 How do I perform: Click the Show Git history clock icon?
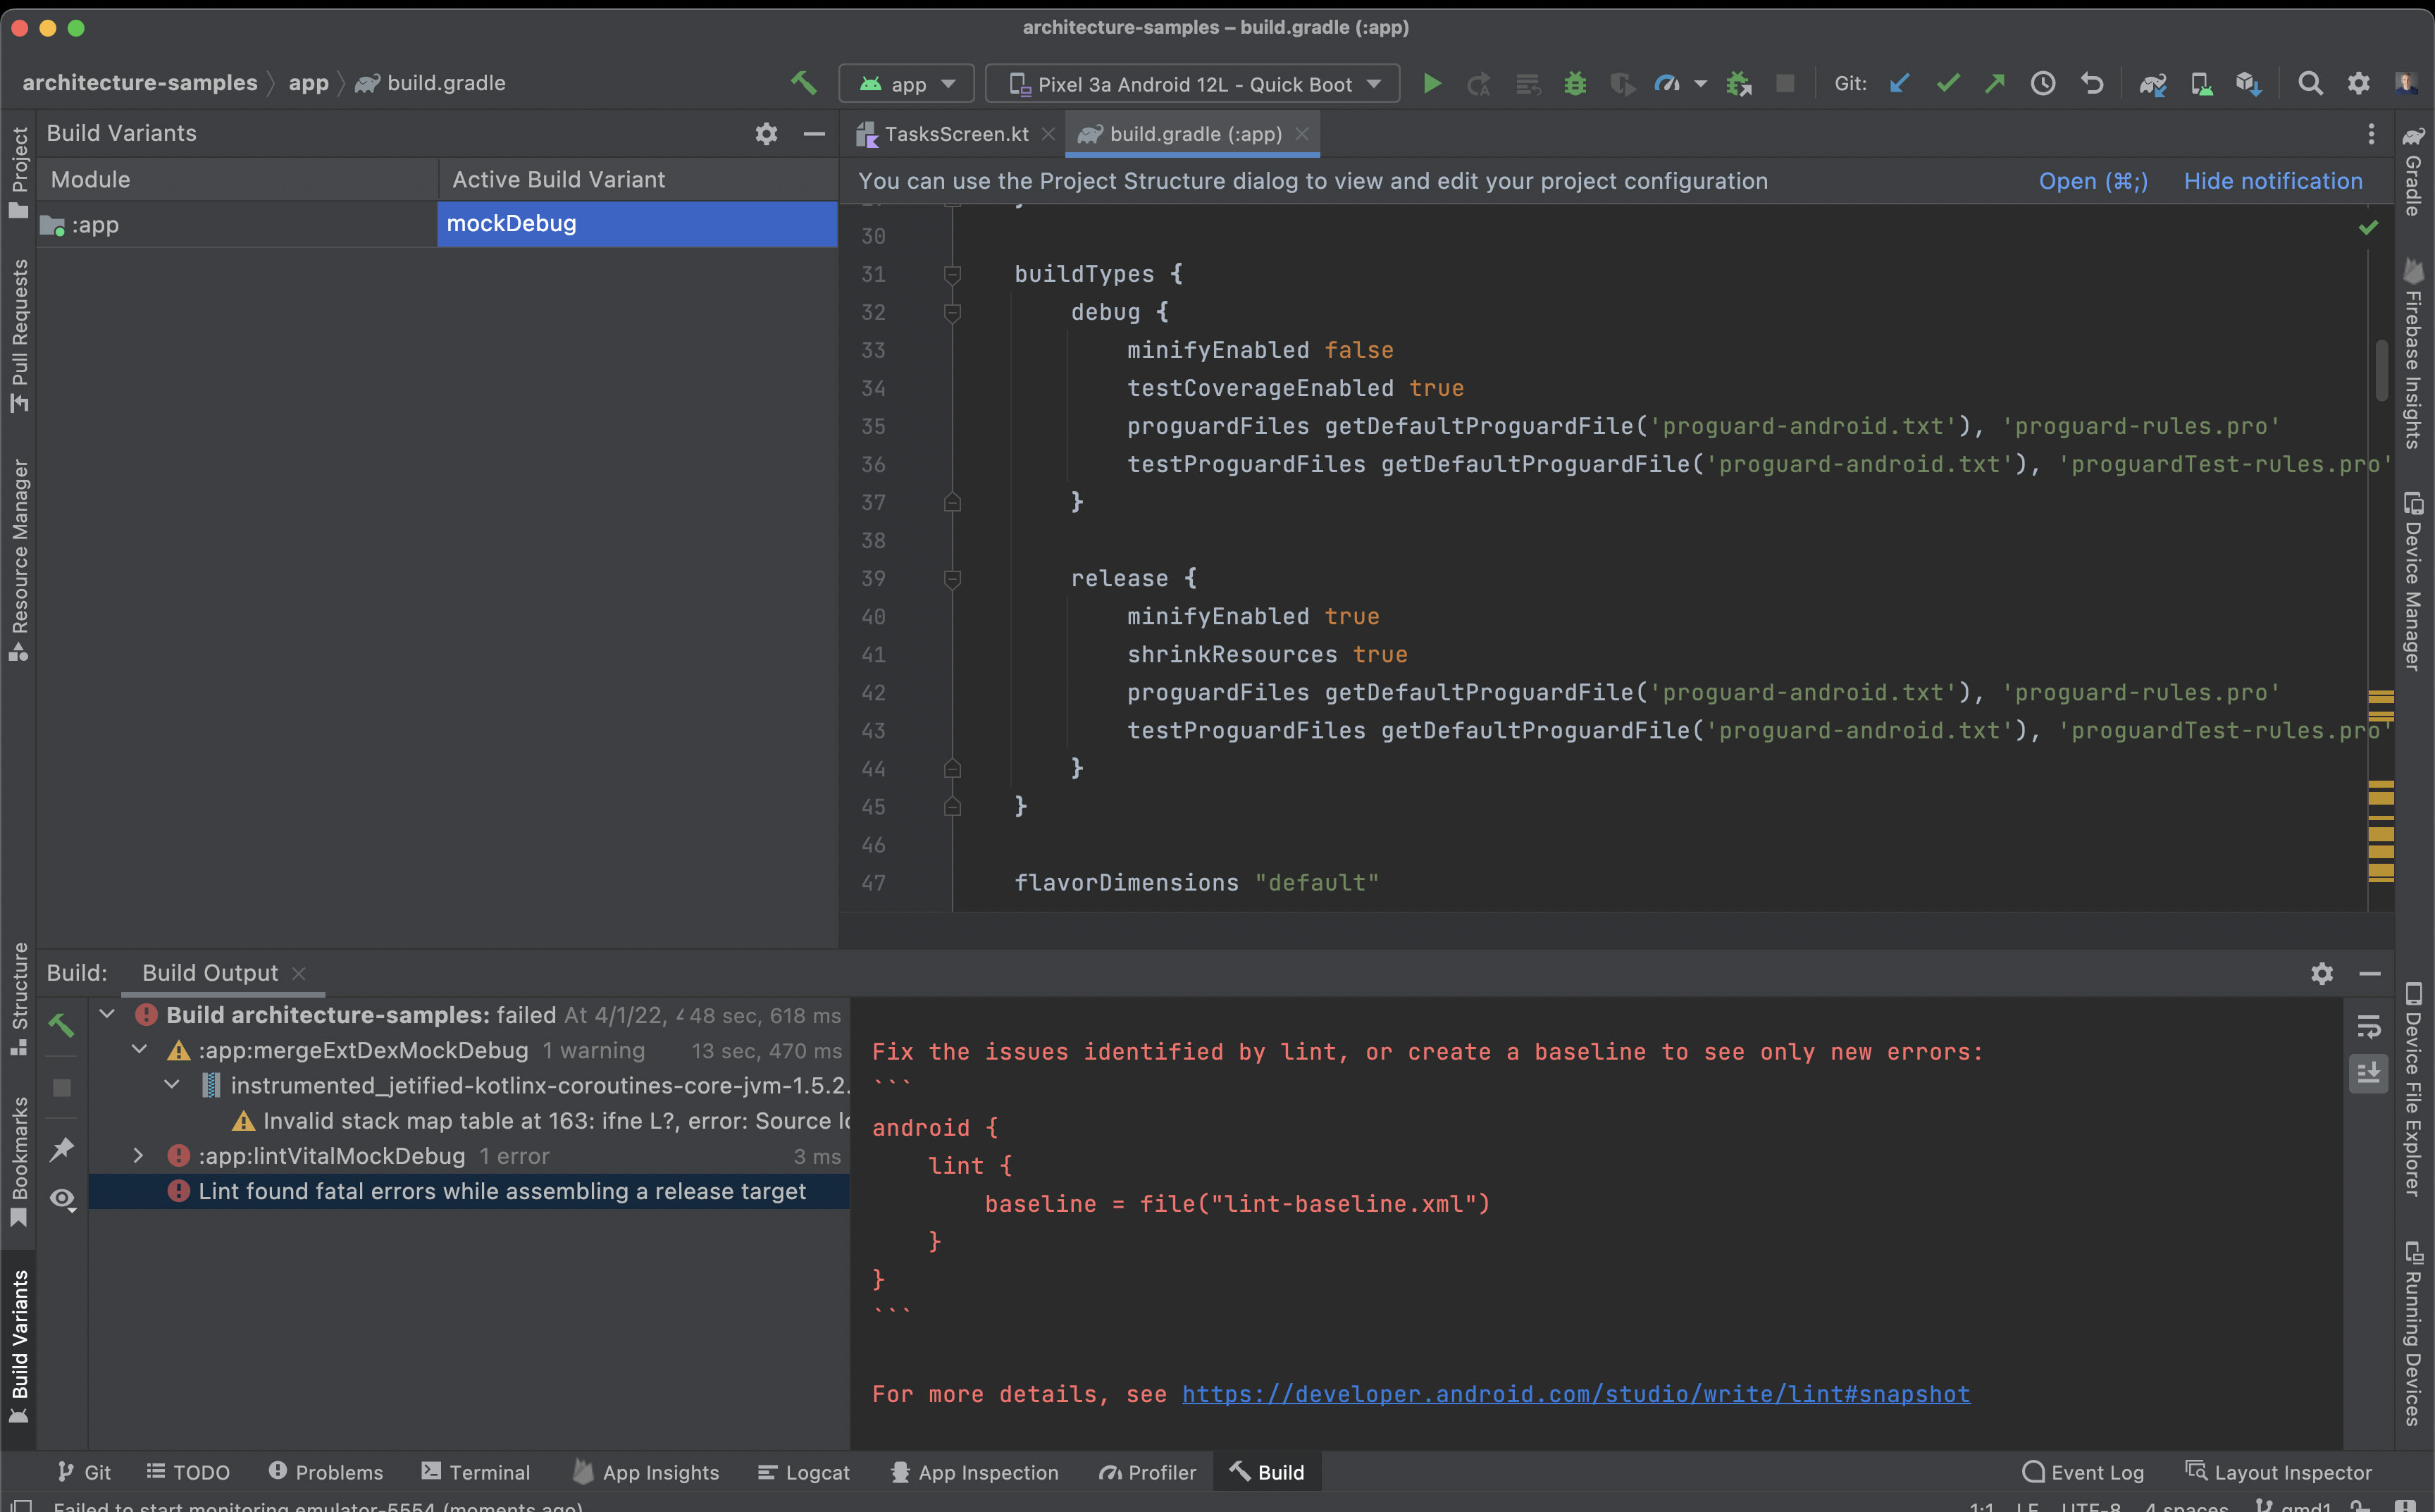tap(2043, 84)
